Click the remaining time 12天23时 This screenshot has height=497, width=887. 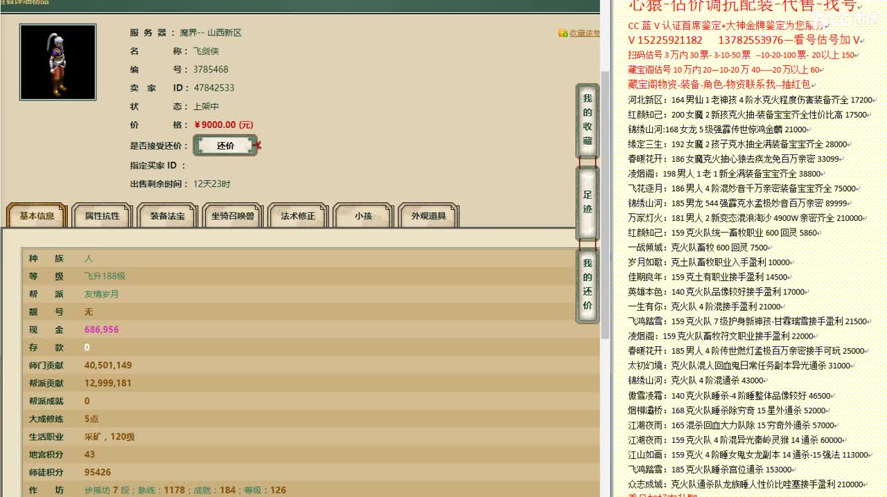point(212,184)
